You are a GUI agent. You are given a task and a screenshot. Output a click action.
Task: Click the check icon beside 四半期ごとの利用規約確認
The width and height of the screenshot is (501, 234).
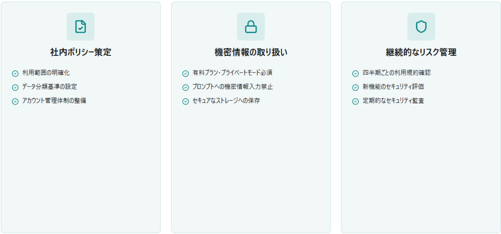click(x=356, y=73)
